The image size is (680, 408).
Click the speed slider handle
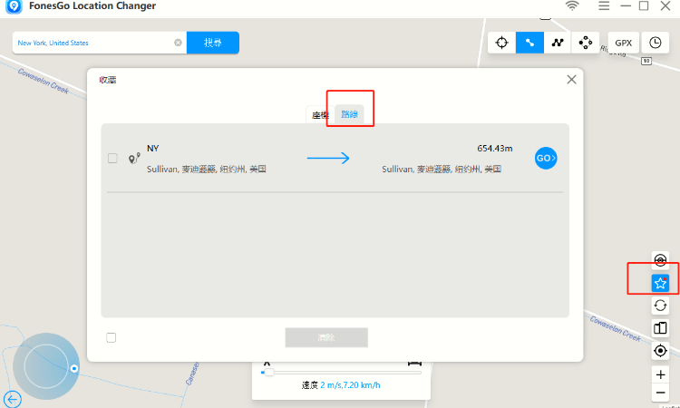tap(268, 373)
